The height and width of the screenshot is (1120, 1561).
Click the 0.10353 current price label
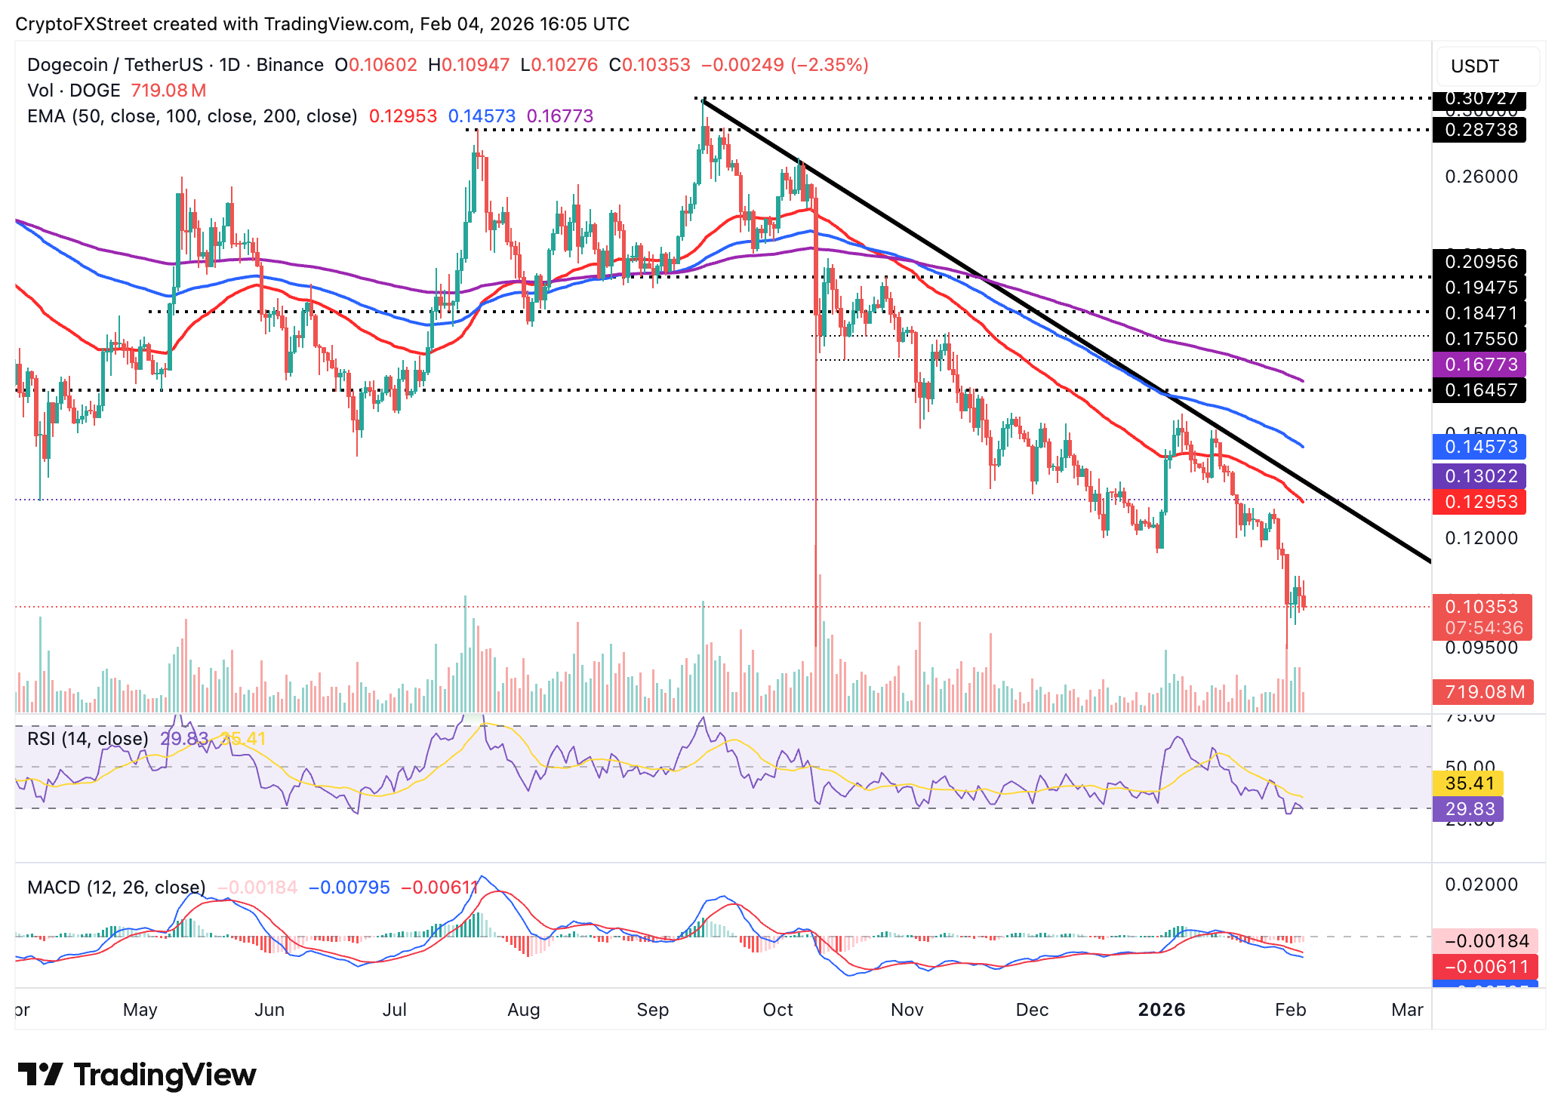click(1480, 607)
